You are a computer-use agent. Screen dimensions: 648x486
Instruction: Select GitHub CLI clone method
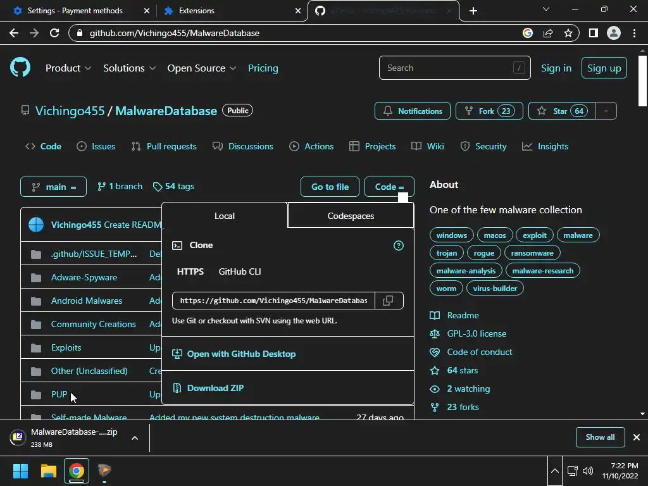pos(240,271)
